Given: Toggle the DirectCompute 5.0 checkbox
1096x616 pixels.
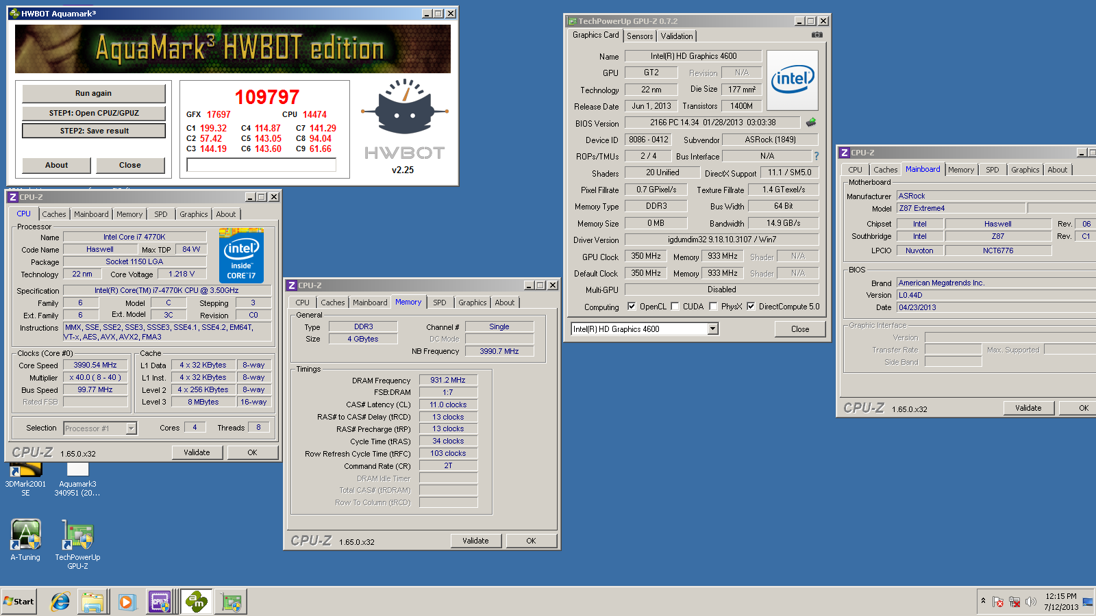Looking at the screenshot, I should coord(751,306).
